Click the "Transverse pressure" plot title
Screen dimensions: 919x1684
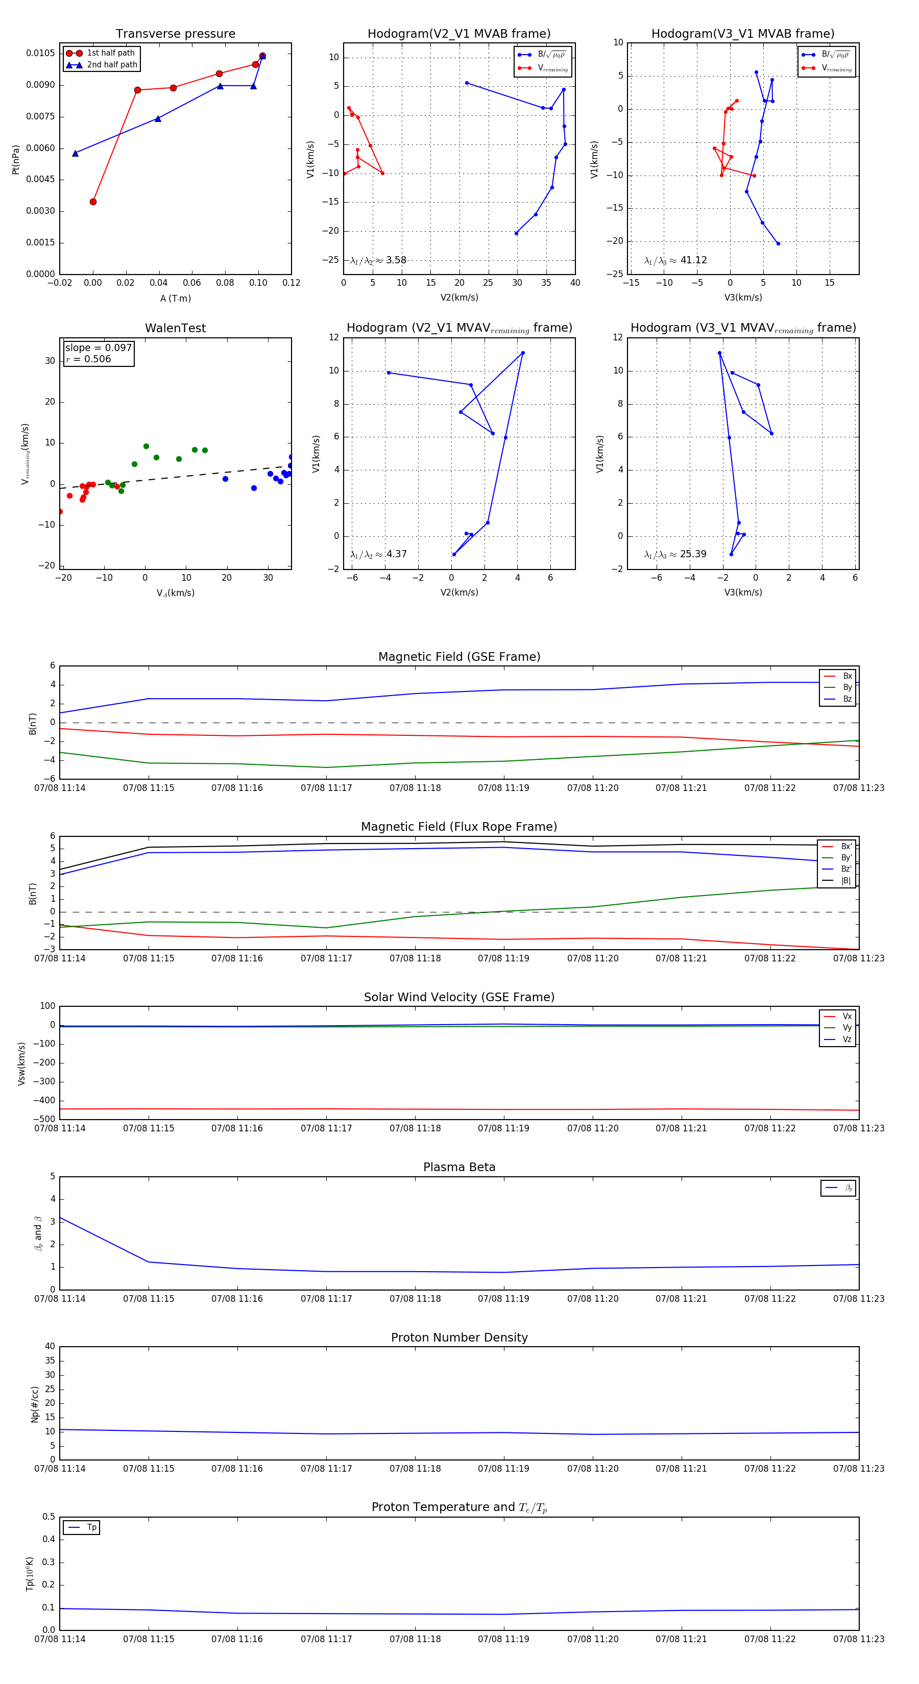175,34
